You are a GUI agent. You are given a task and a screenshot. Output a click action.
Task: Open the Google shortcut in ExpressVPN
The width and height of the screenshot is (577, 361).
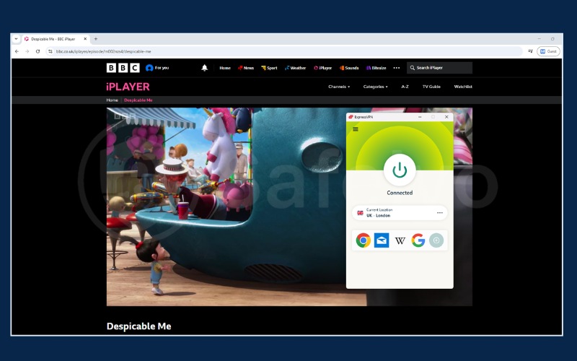tap(418, 240)
